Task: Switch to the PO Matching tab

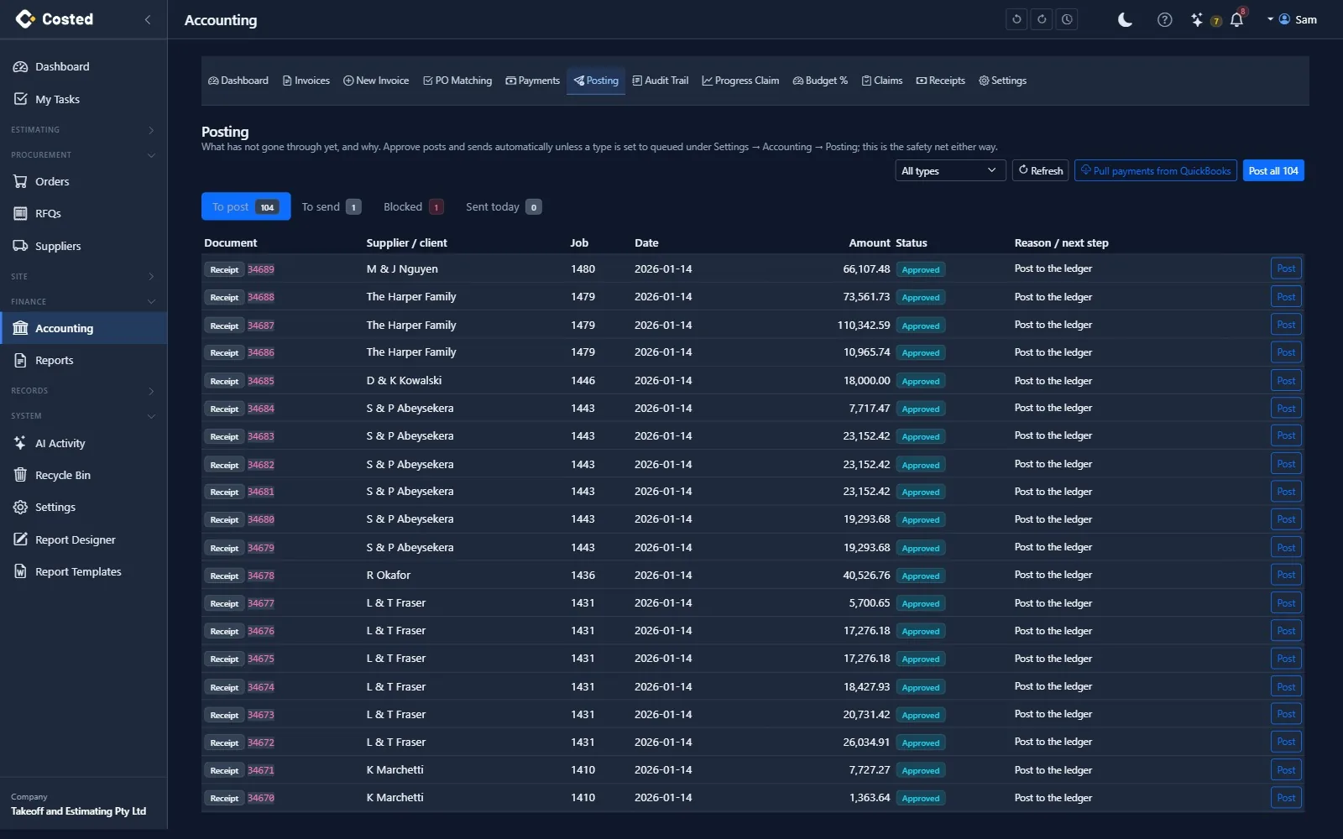Action: (x=457, y=81)
